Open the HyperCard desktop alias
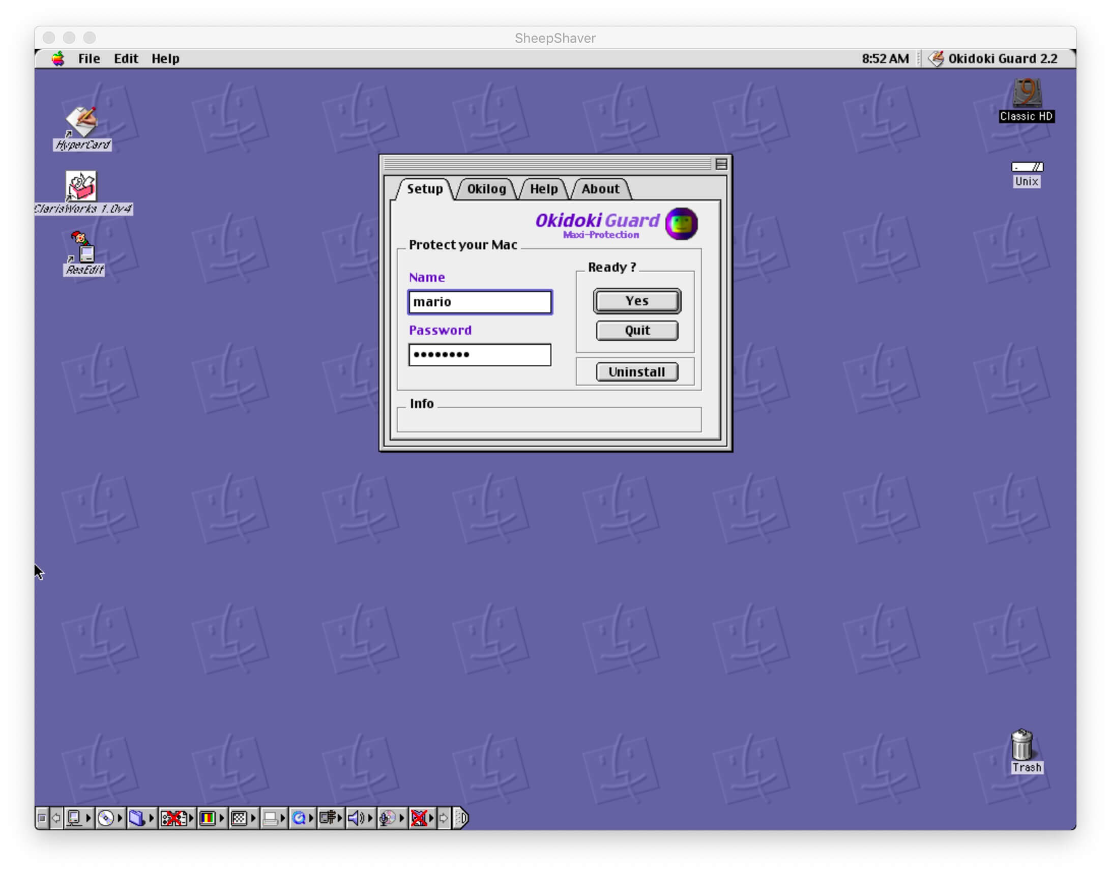This screenshot has height=873, width=1111. click(x=82, y=122)
